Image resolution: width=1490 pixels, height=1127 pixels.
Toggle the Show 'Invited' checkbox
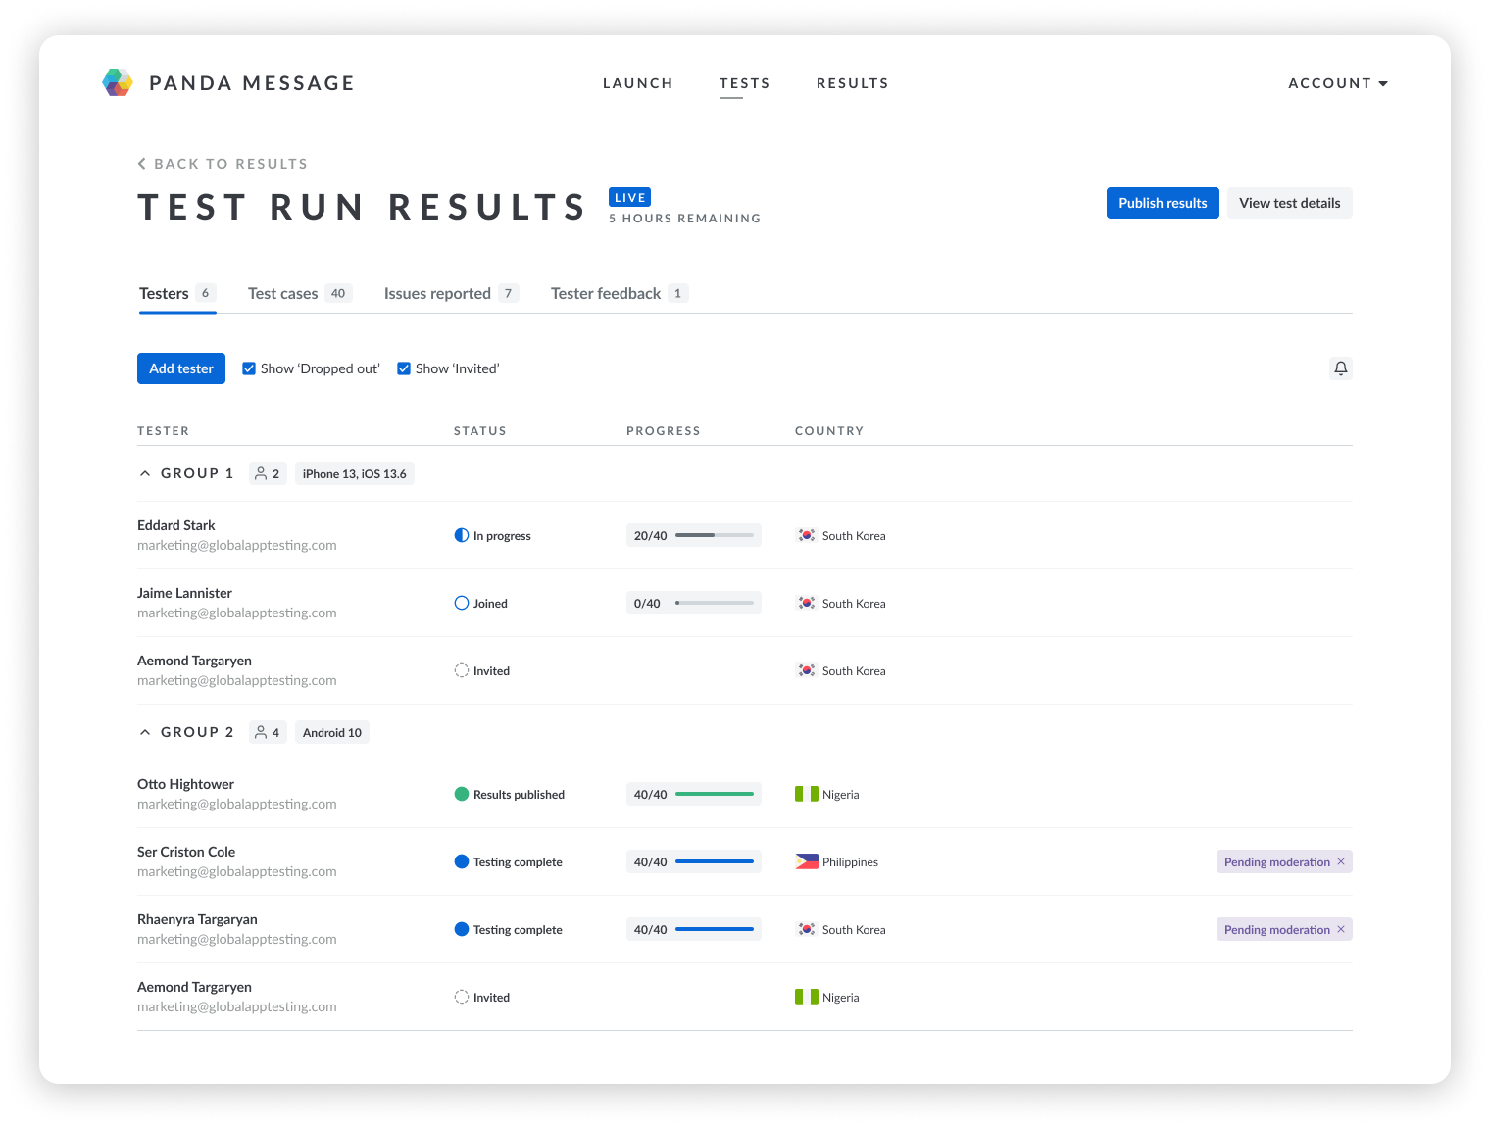click(x=404, y=368)
